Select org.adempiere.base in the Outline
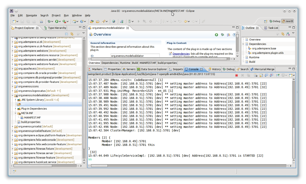Screen dimensions: 306x184 [x=264, y=48]
